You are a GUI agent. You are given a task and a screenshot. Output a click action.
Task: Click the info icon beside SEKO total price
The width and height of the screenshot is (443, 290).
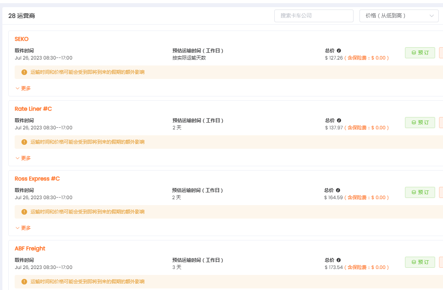point(339,51)
